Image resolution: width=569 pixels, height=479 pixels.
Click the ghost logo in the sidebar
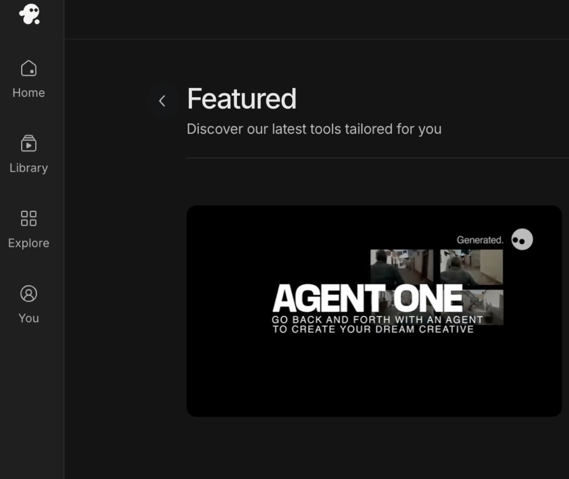[30, 14]
